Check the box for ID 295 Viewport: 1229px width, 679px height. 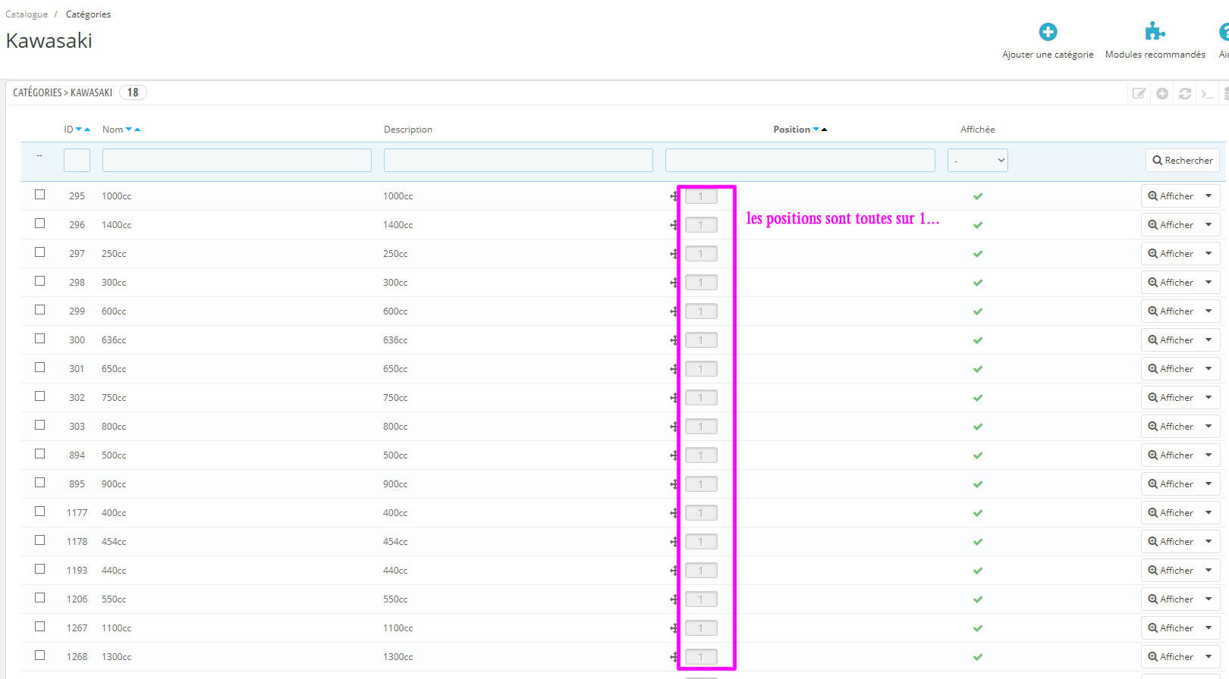39,195
